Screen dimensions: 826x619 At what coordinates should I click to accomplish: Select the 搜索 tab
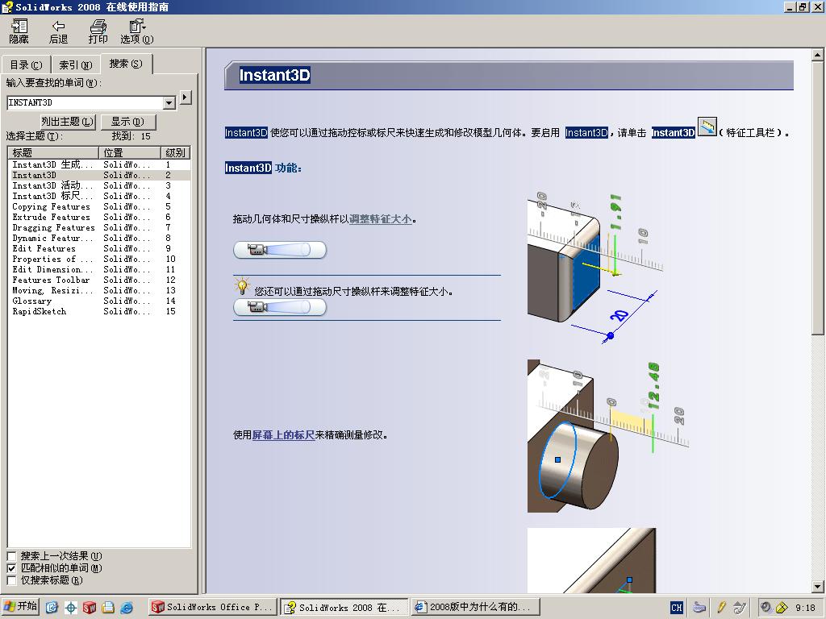click(126, 64)
